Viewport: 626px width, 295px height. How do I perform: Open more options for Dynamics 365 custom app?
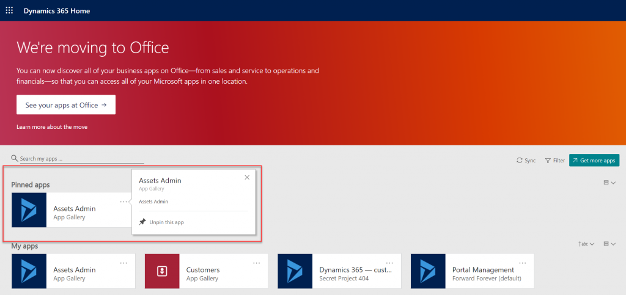click(389, 263)
